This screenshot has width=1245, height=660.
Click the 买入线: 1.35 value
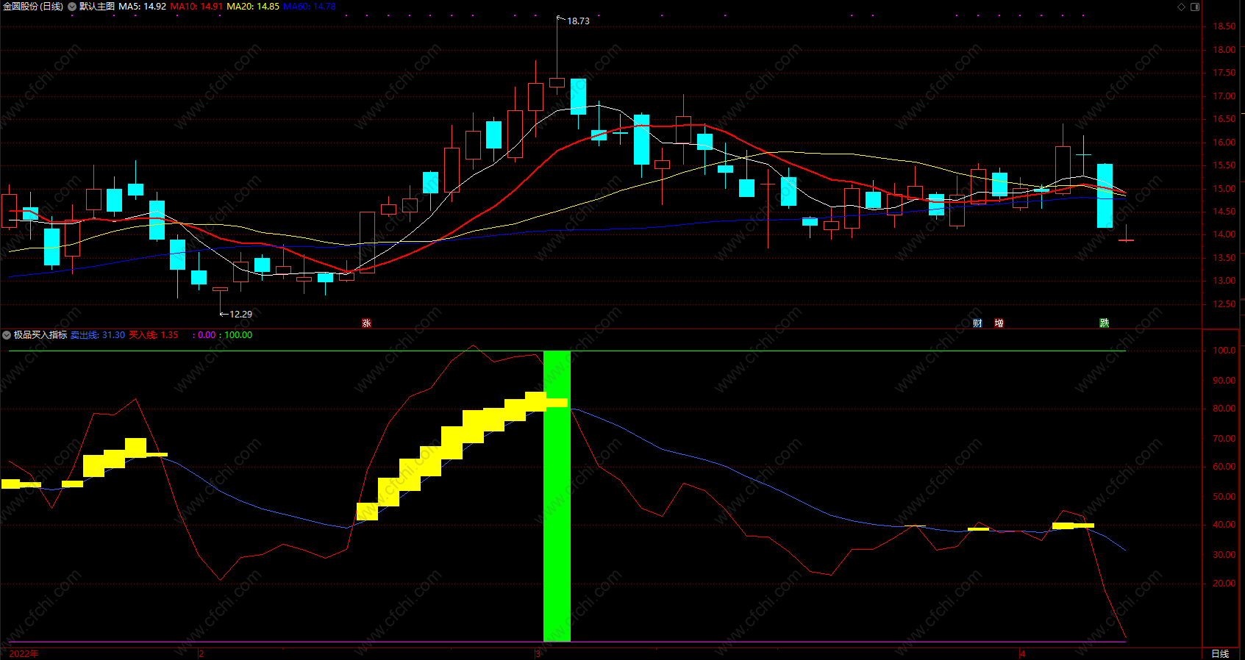click(x=154, y=335)
